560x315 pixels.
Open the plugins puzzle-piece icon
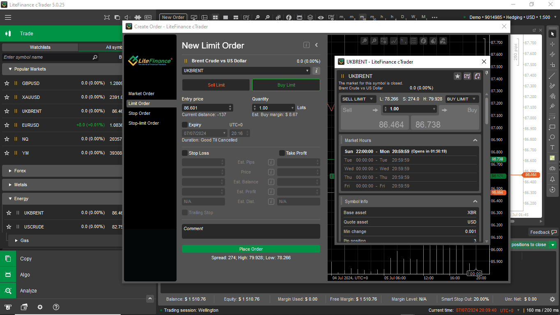pos(138,18)
